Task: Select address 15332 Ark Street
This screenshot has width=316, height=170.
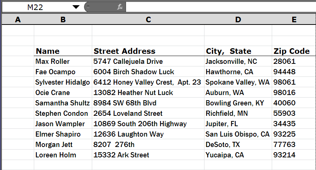Action: (x=148, y=155)
